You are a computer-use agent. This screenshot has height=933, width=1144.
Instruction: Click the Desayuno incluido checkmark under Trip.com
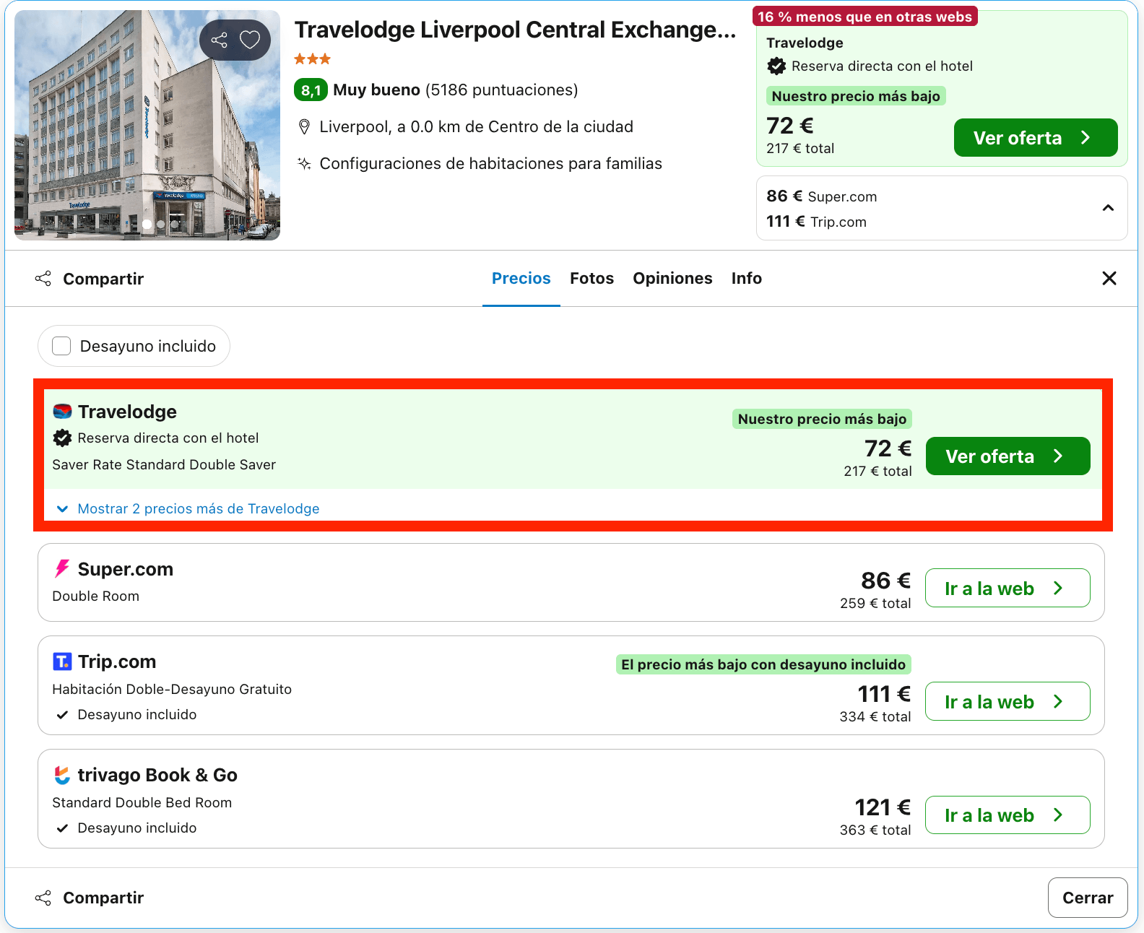point(63,715)
